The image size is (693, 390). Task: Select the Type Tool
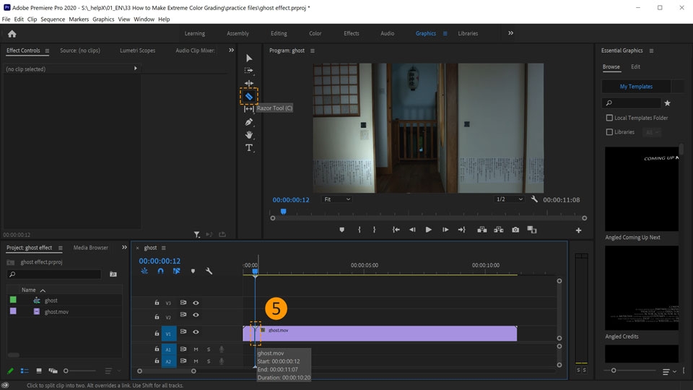point(249,148)
